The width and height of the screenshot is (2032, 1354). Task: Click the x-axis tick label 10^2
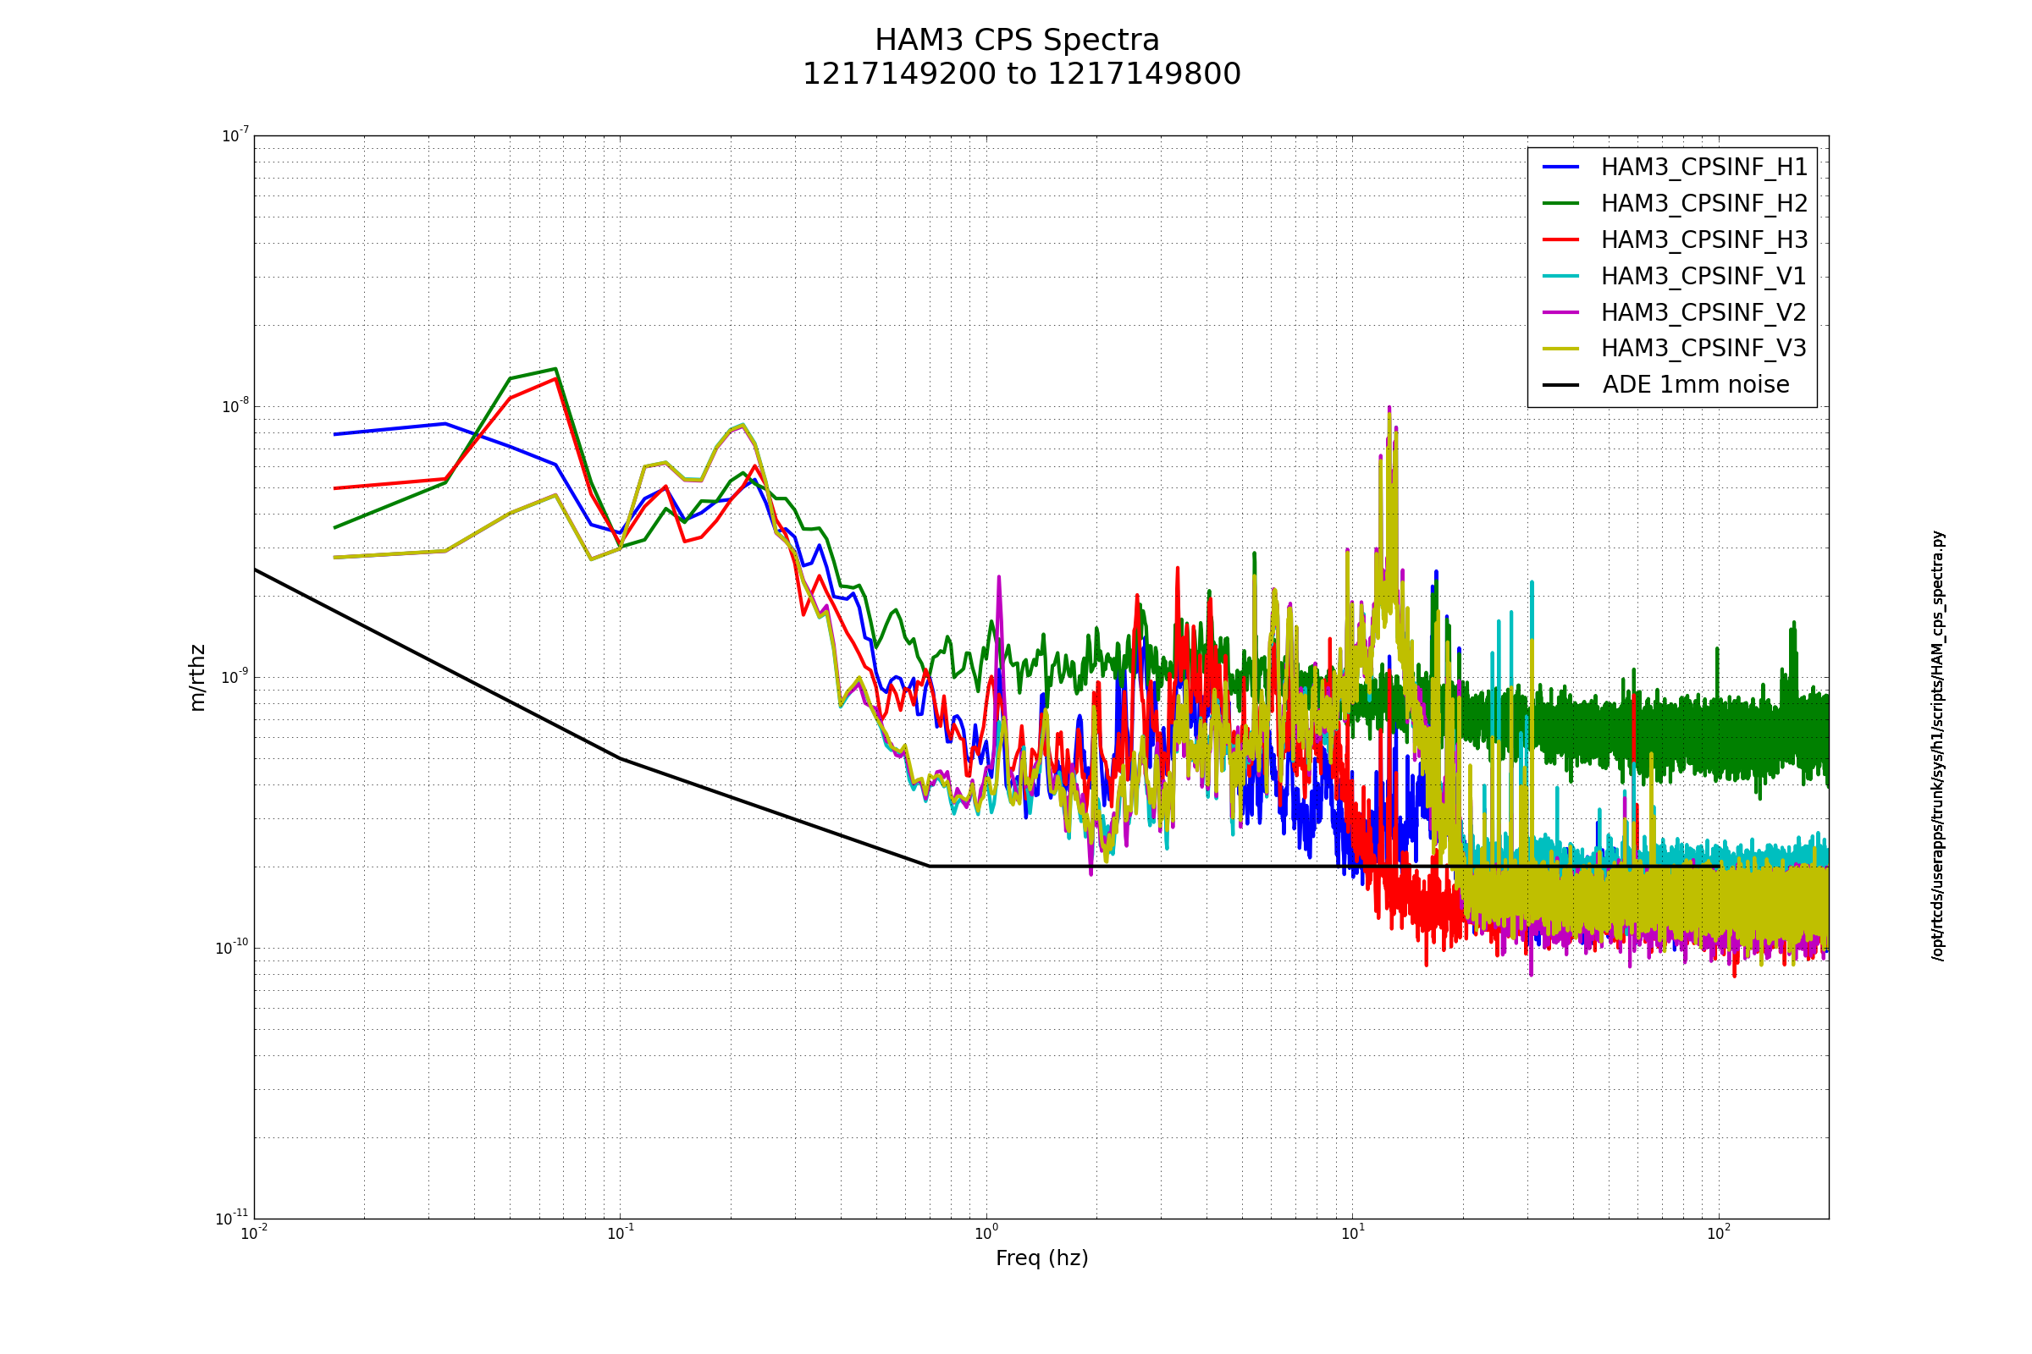coord(1720,1234)
